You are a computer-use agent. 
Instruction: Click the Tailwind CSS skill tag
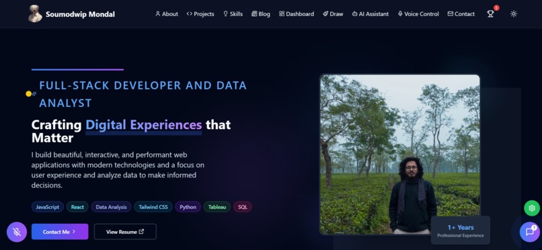[153, 207]
